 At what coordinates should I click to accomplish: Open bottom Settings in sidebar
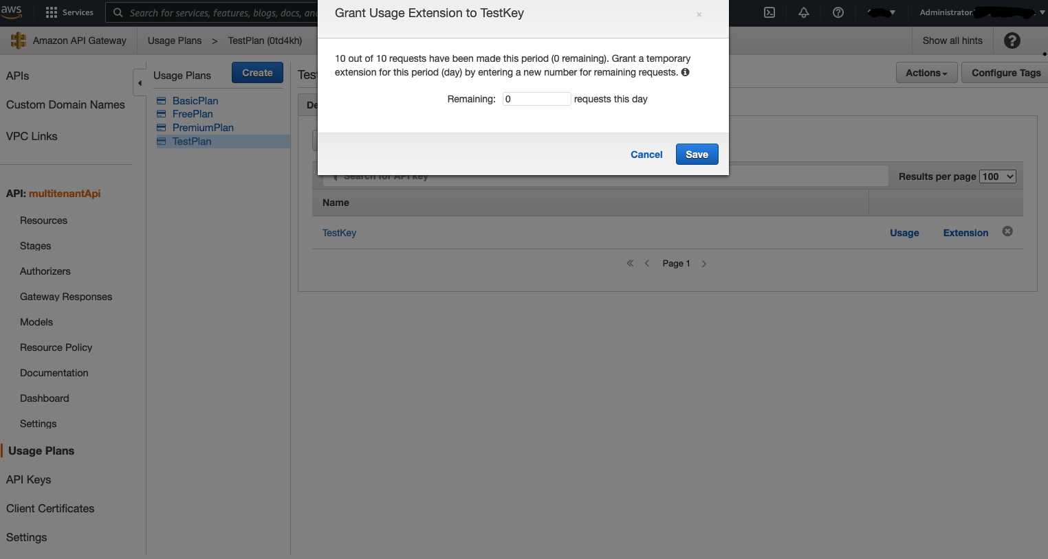click(26, 537)
